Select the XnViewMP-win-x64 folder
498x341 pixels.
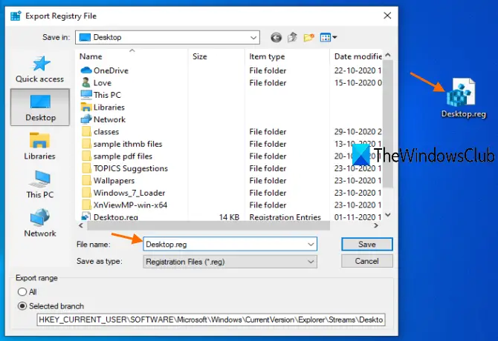click(x=124, y=205)
